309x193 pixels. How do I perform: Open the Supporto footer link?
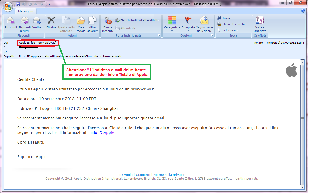[x=143, y=175]
